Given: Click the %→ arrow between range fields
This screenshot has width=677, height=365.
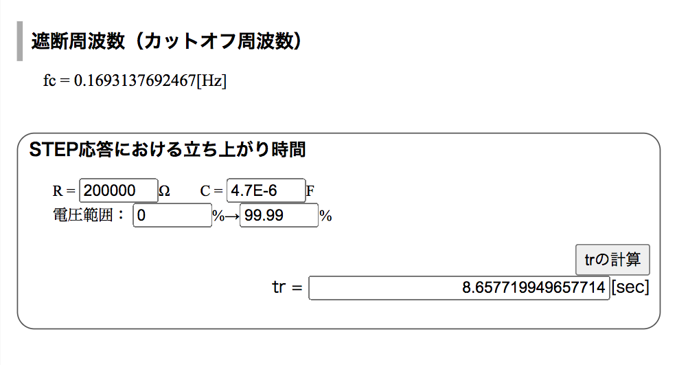Looking at the screenshot, I should [225, 216].
